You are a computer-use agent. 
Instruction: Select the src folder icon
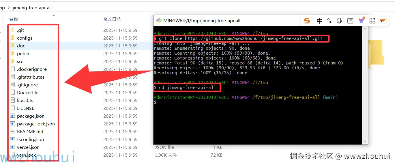pos(12,61)
